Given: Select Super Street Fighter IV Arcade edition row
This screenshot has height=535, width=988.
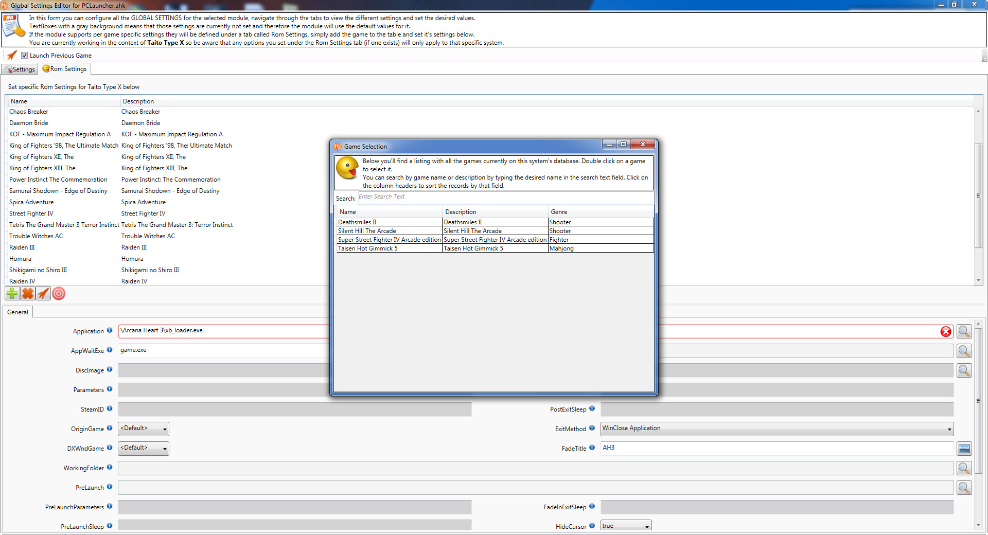Looking at the screenshot, I should point(495,240).
